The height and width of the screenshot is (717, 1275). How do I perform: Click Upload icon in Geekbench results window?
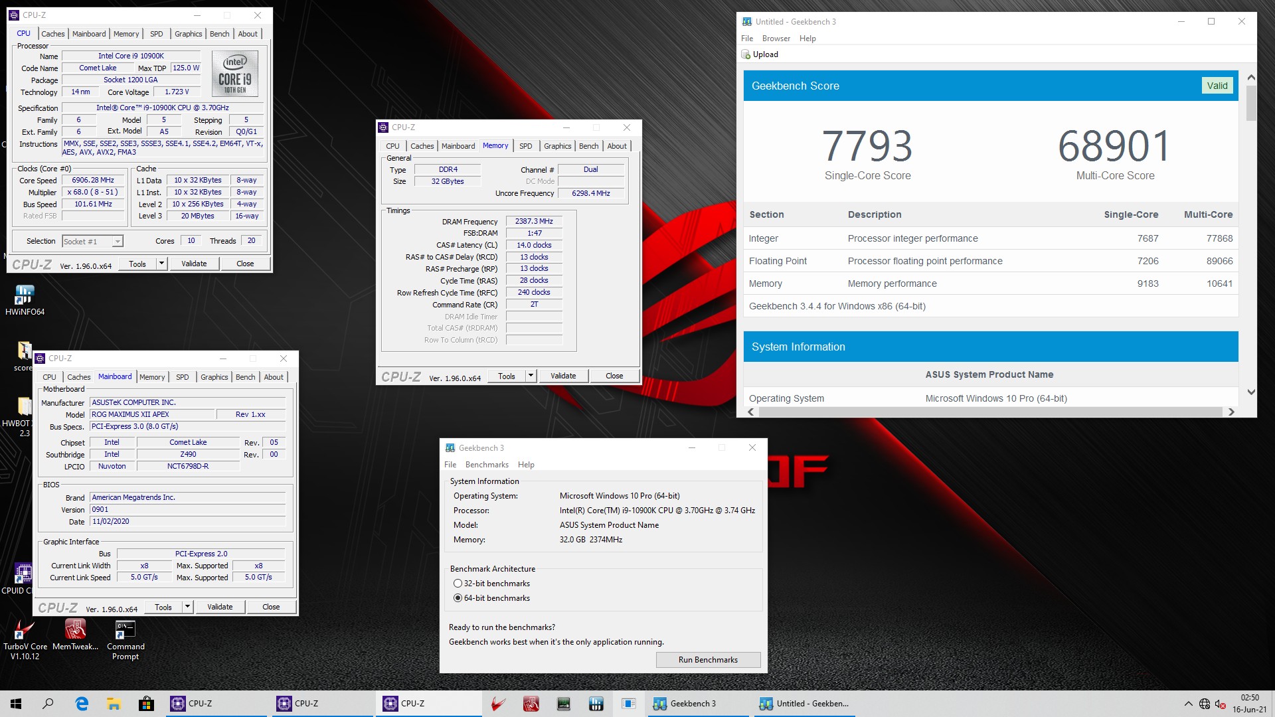(746, 54)
